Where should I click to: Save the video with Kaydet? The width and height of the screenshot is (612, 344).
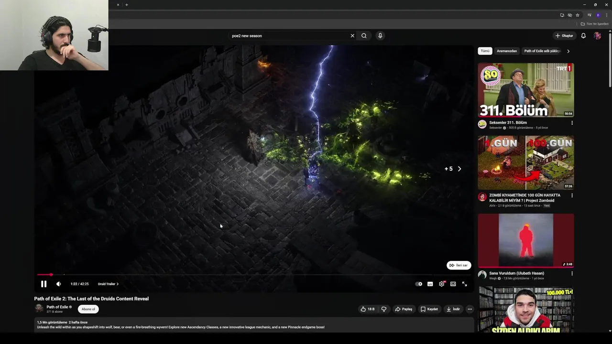coord(429,309)
